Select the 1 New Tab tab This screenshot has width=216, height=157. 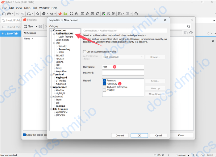click(11, 33)
